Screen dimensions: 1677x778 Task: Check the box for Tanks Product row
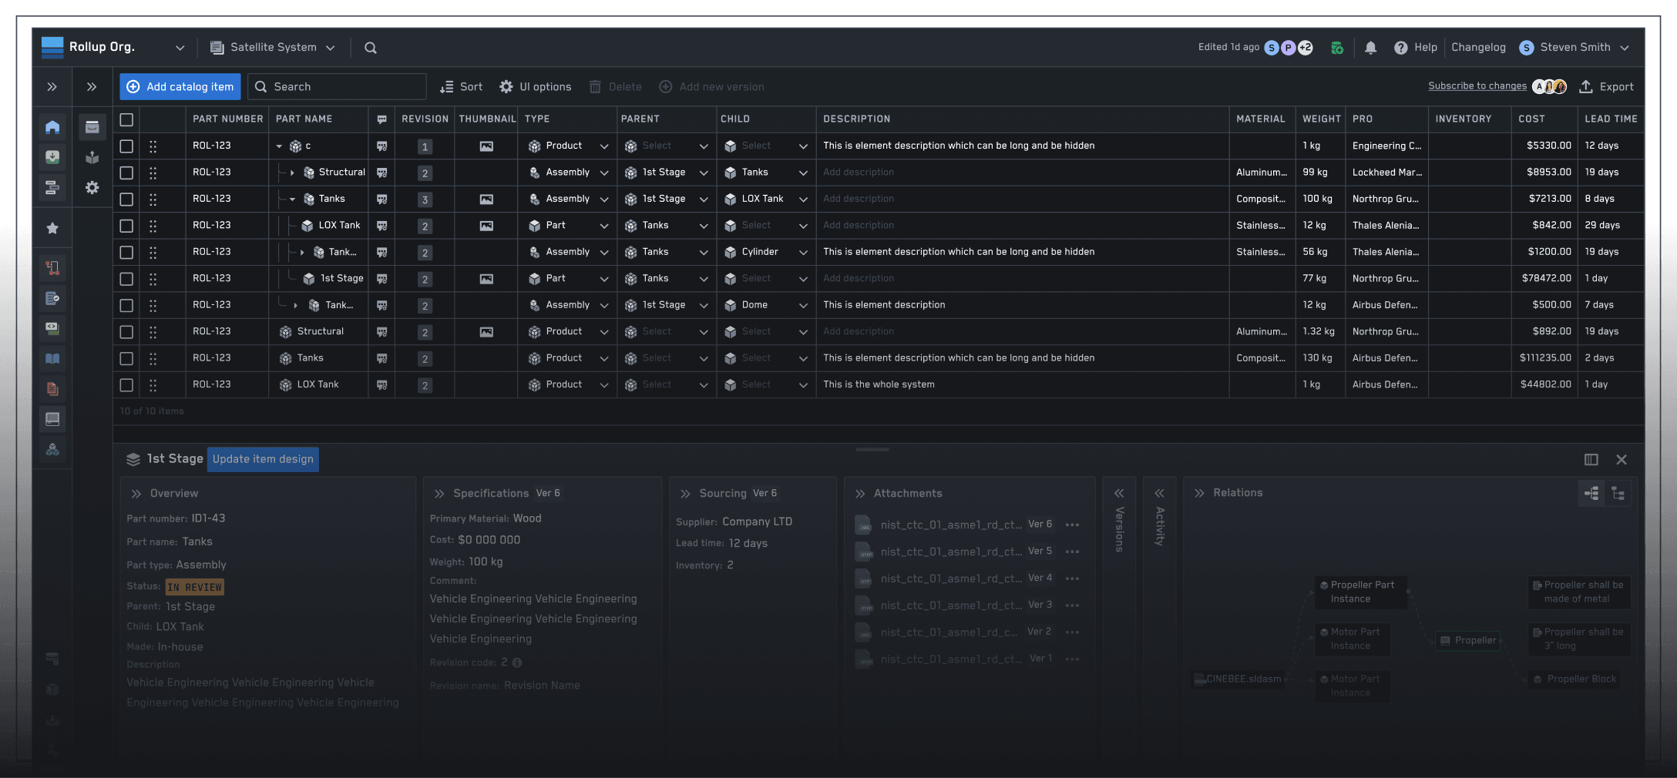point(126,358)
